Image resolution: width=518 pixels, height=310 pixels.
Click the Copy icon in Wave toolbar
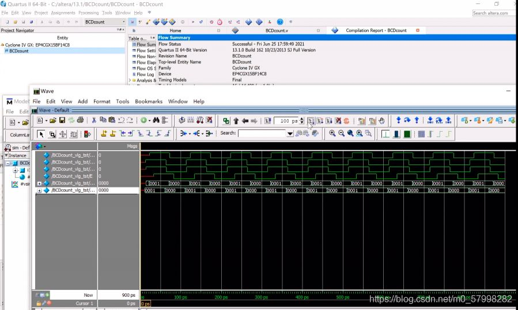[x=103, y=121]
